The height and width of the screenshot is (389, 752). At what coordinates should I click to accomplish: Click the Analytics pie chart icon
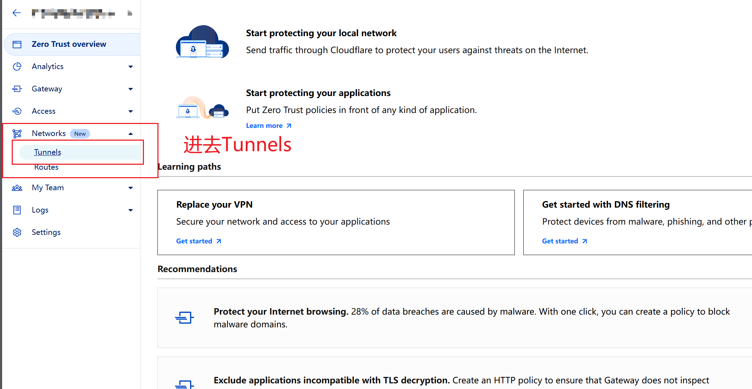click(x=17, y=67)
